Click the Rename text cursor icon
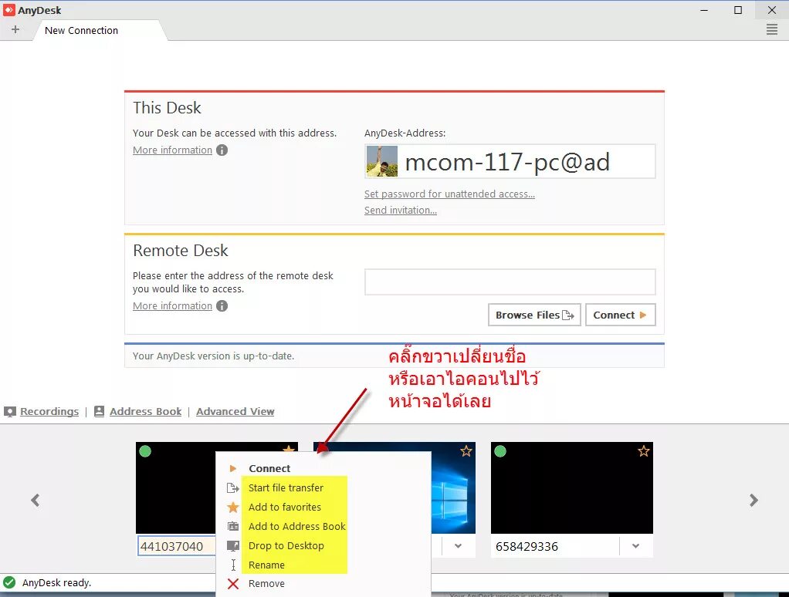789x597 pixels. tap(233, 565)
